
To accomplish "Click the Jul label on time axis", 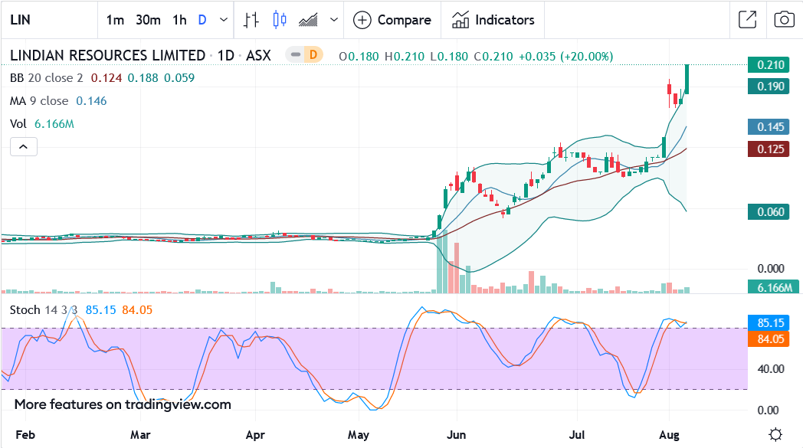I will tap(577, 435).
